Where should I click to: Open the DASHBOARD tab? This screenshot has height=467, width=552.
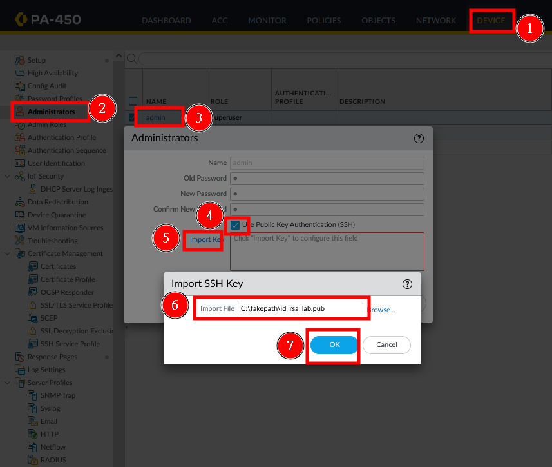pos(166,21)
